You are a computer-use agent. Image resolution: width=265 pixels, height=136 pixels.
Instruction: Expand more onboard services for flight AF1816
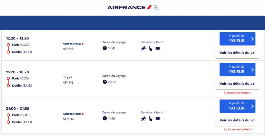click(x=164, y=49)
